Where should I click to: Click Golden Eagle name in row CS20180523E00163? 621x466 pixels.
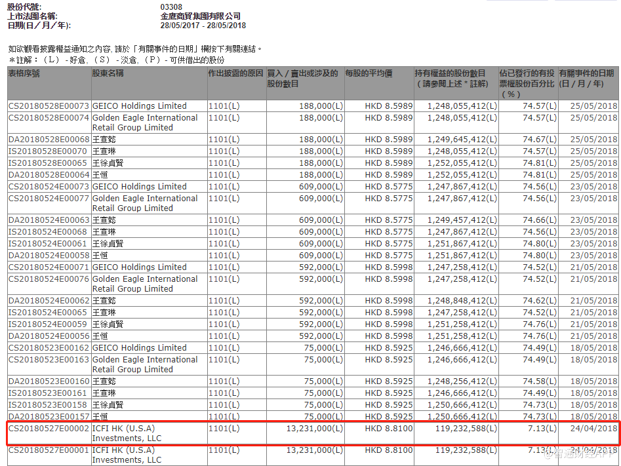tap(145, 364)
